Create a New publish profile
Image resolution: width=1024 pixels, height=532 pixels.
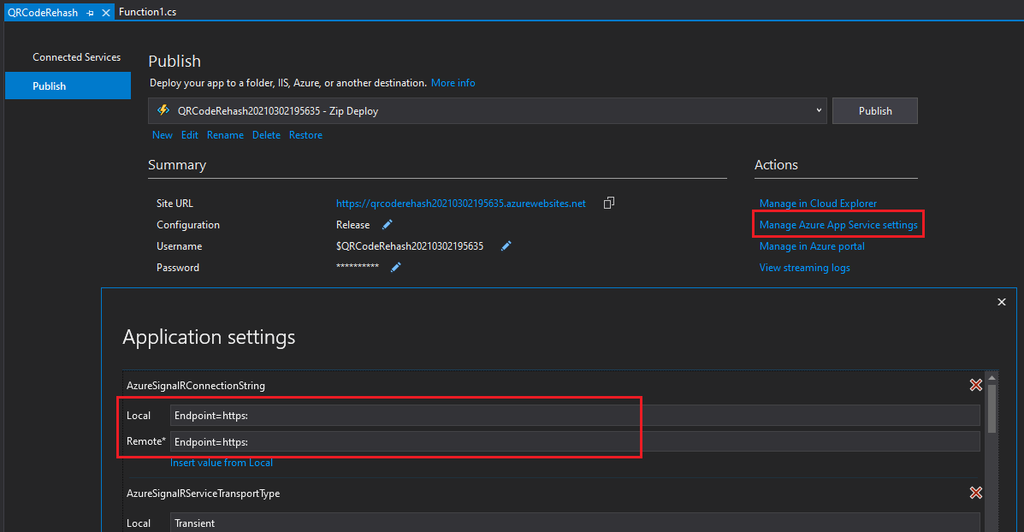162,135
